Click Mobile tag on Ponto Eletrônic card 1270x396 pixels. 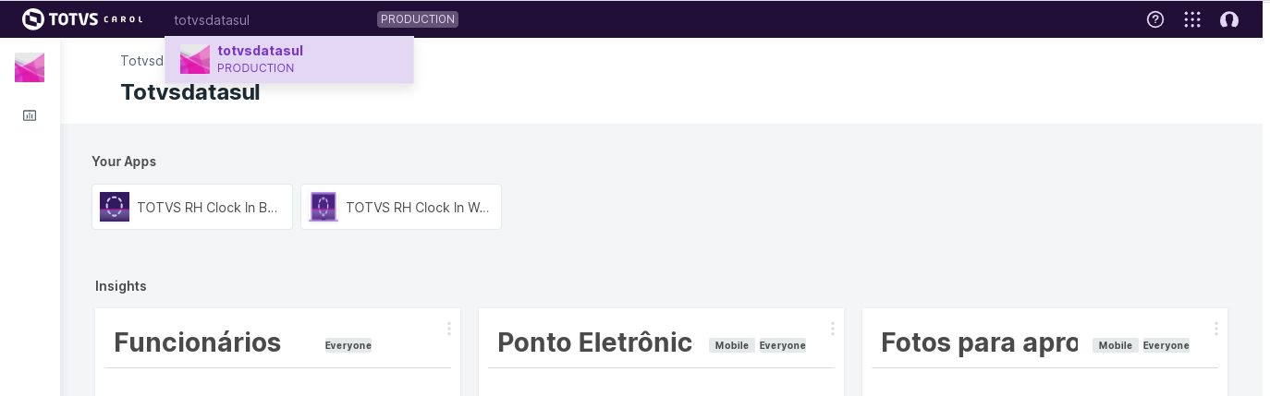(x=732, y=345)
